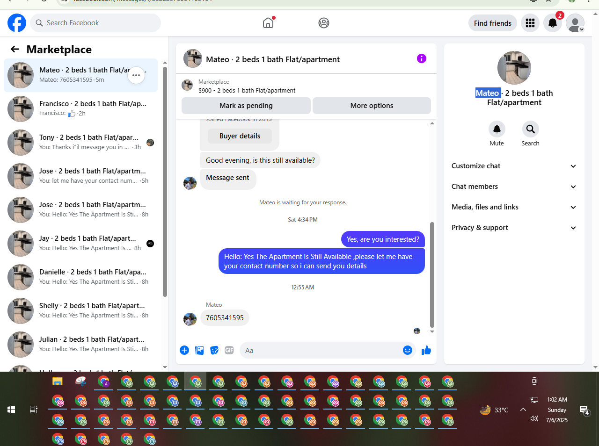The width and height of the screenshot is (599, 446).
Task: Open the emoji picker smiley
Action: coord(408,350)
